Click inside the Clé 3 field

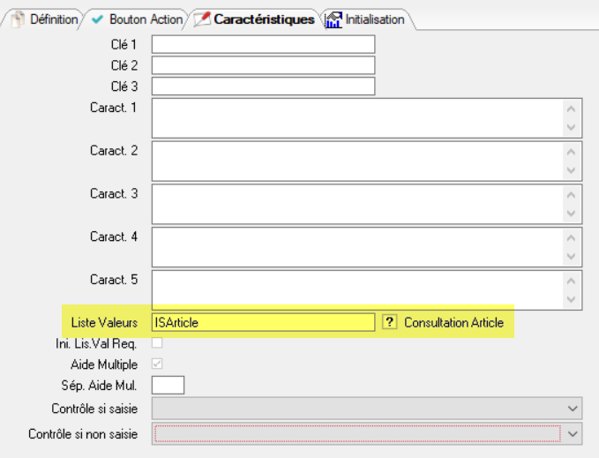tap(263, 86)
